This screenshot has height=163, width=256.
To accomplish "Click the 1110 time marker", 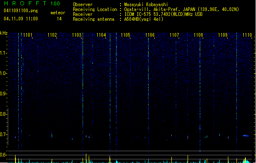I will (x=247, y=35).
